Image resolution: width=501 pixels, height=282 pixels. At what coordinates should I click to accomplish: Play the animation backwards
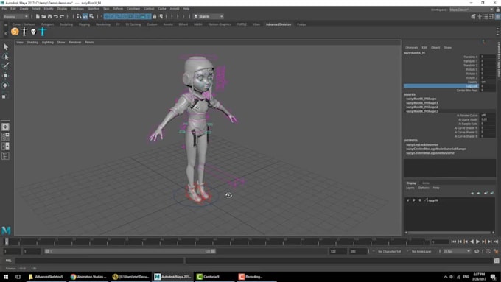pos(472,242)
